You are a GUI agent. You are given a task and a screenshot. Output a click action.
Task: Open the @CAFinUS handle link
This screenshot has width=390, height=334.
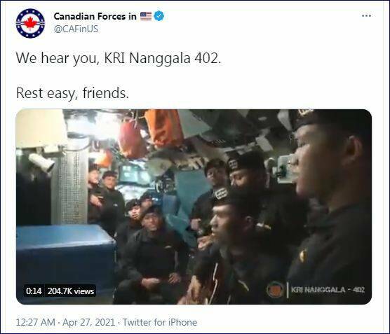(x=76, y=29)
